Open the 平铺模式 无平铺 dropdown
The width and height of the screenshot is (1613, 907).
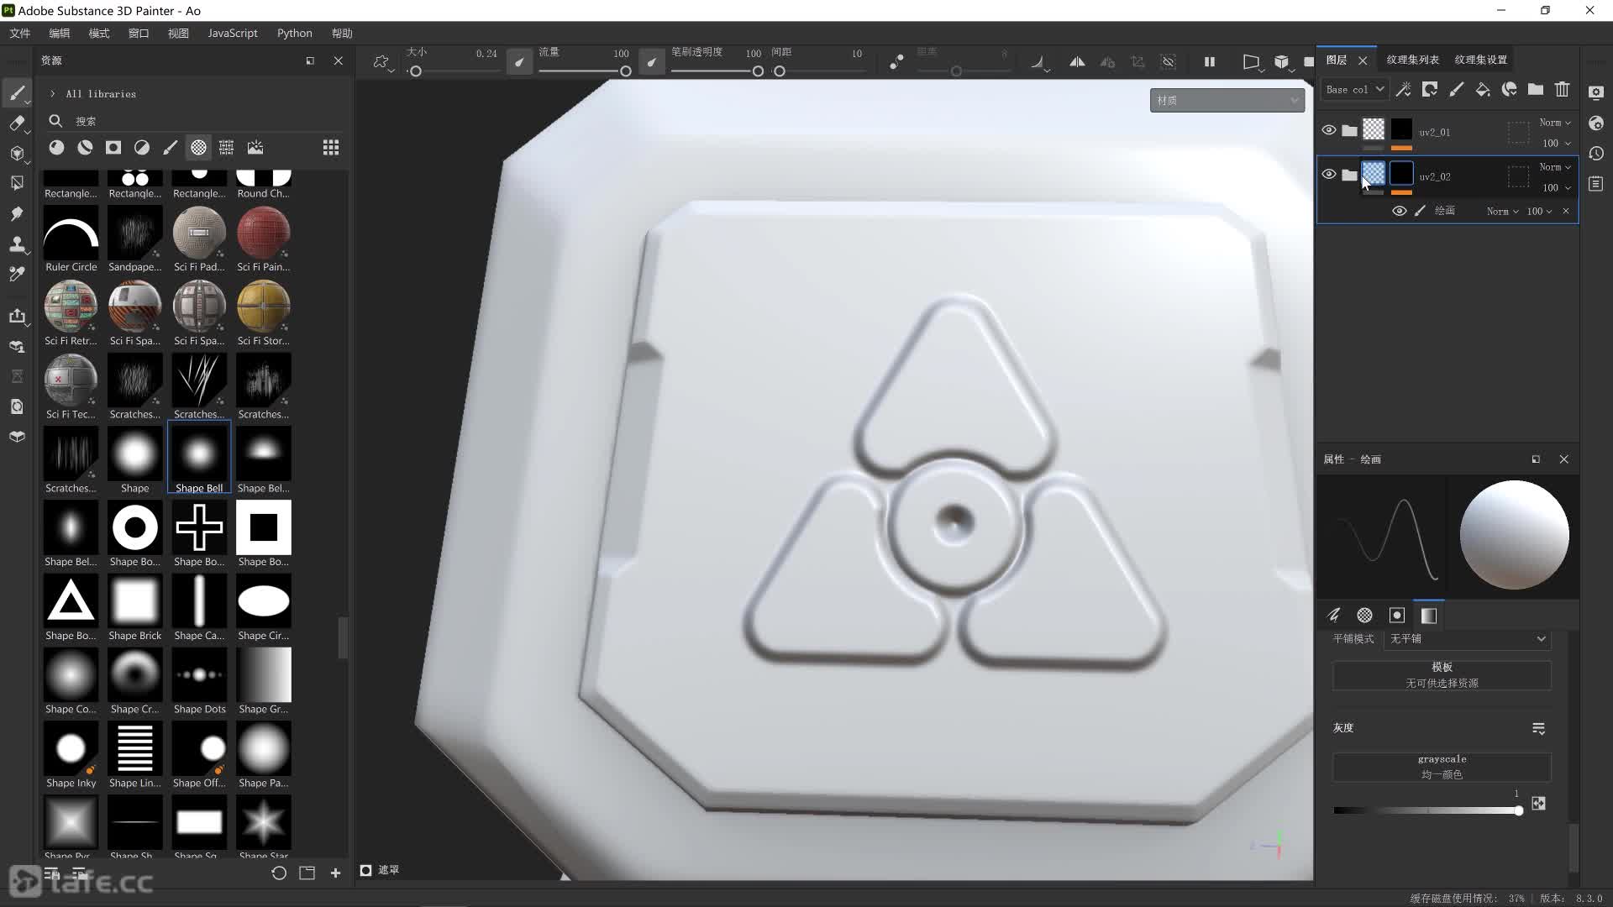point(1466,639)
